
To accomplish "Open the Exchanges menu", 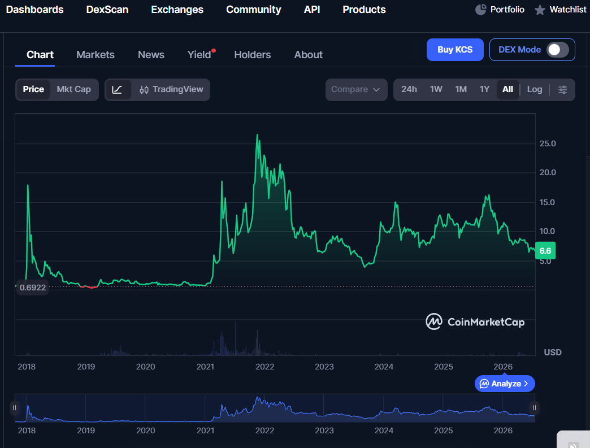I will (x=177, y=10).
